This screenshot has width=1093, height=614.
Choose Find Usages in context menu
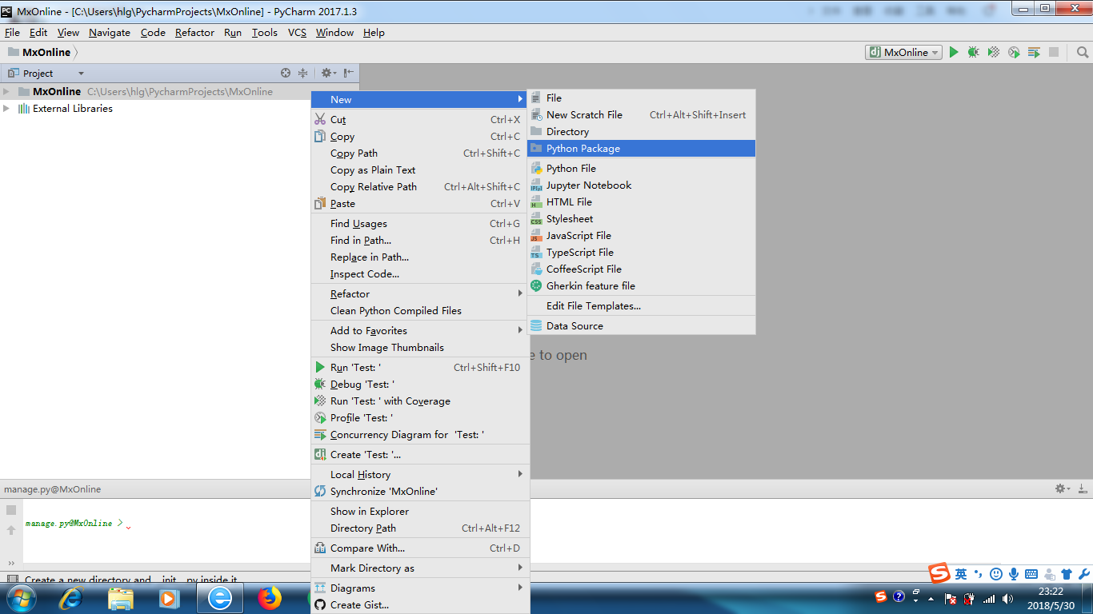(420, 223)
